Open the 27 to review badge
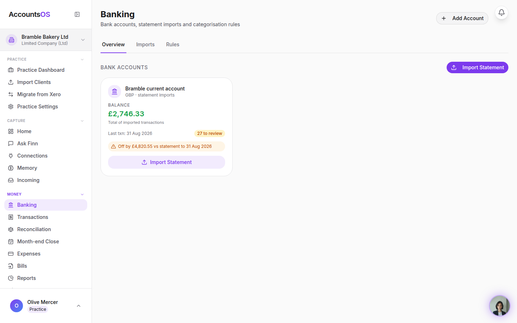The width and height of the screenshot is (517, 323). 210,134
